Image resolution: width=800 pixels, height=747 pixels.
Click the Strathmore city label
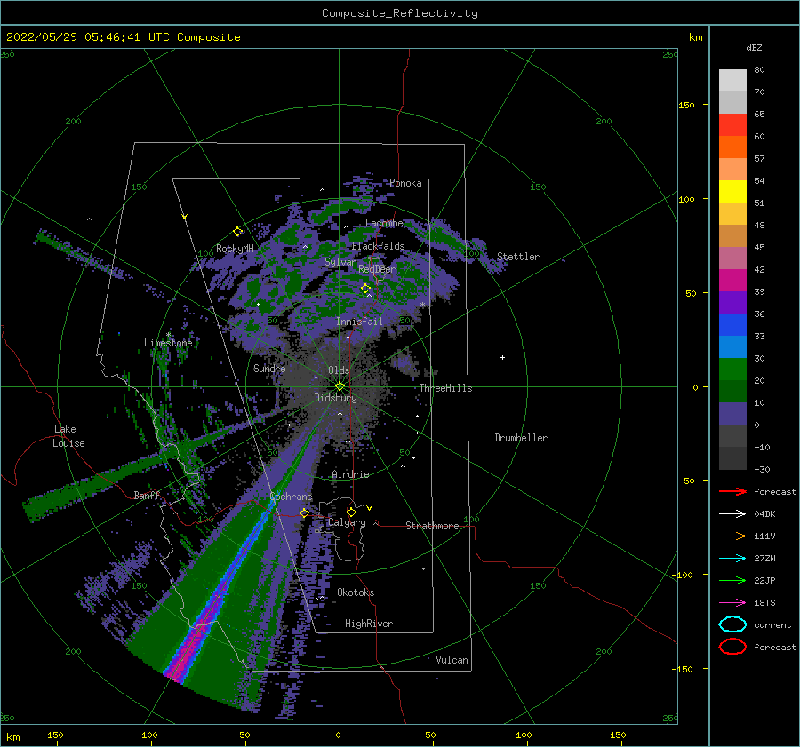pyautogui.click(x=432, y=526)
